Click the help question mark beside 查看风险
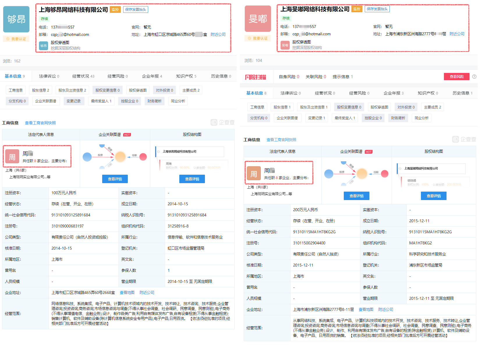 pos(474,77)
